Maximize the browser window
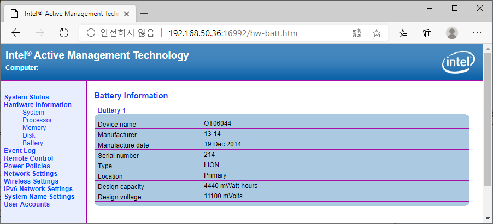The image size is (493, 224). 455,9
